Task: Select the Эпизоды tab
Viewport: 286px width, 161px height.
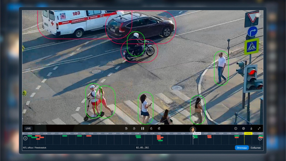Action: point(242,148)
